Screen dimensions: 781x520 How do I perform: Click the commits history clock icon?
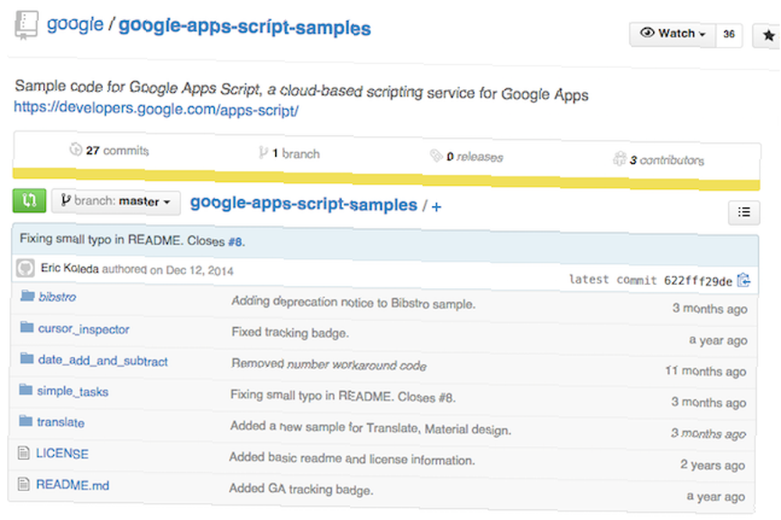point(76,149)
